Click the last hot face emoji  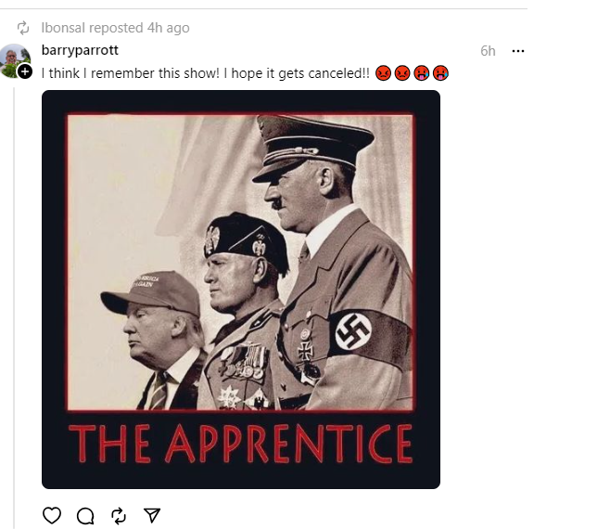pos(440,73)
